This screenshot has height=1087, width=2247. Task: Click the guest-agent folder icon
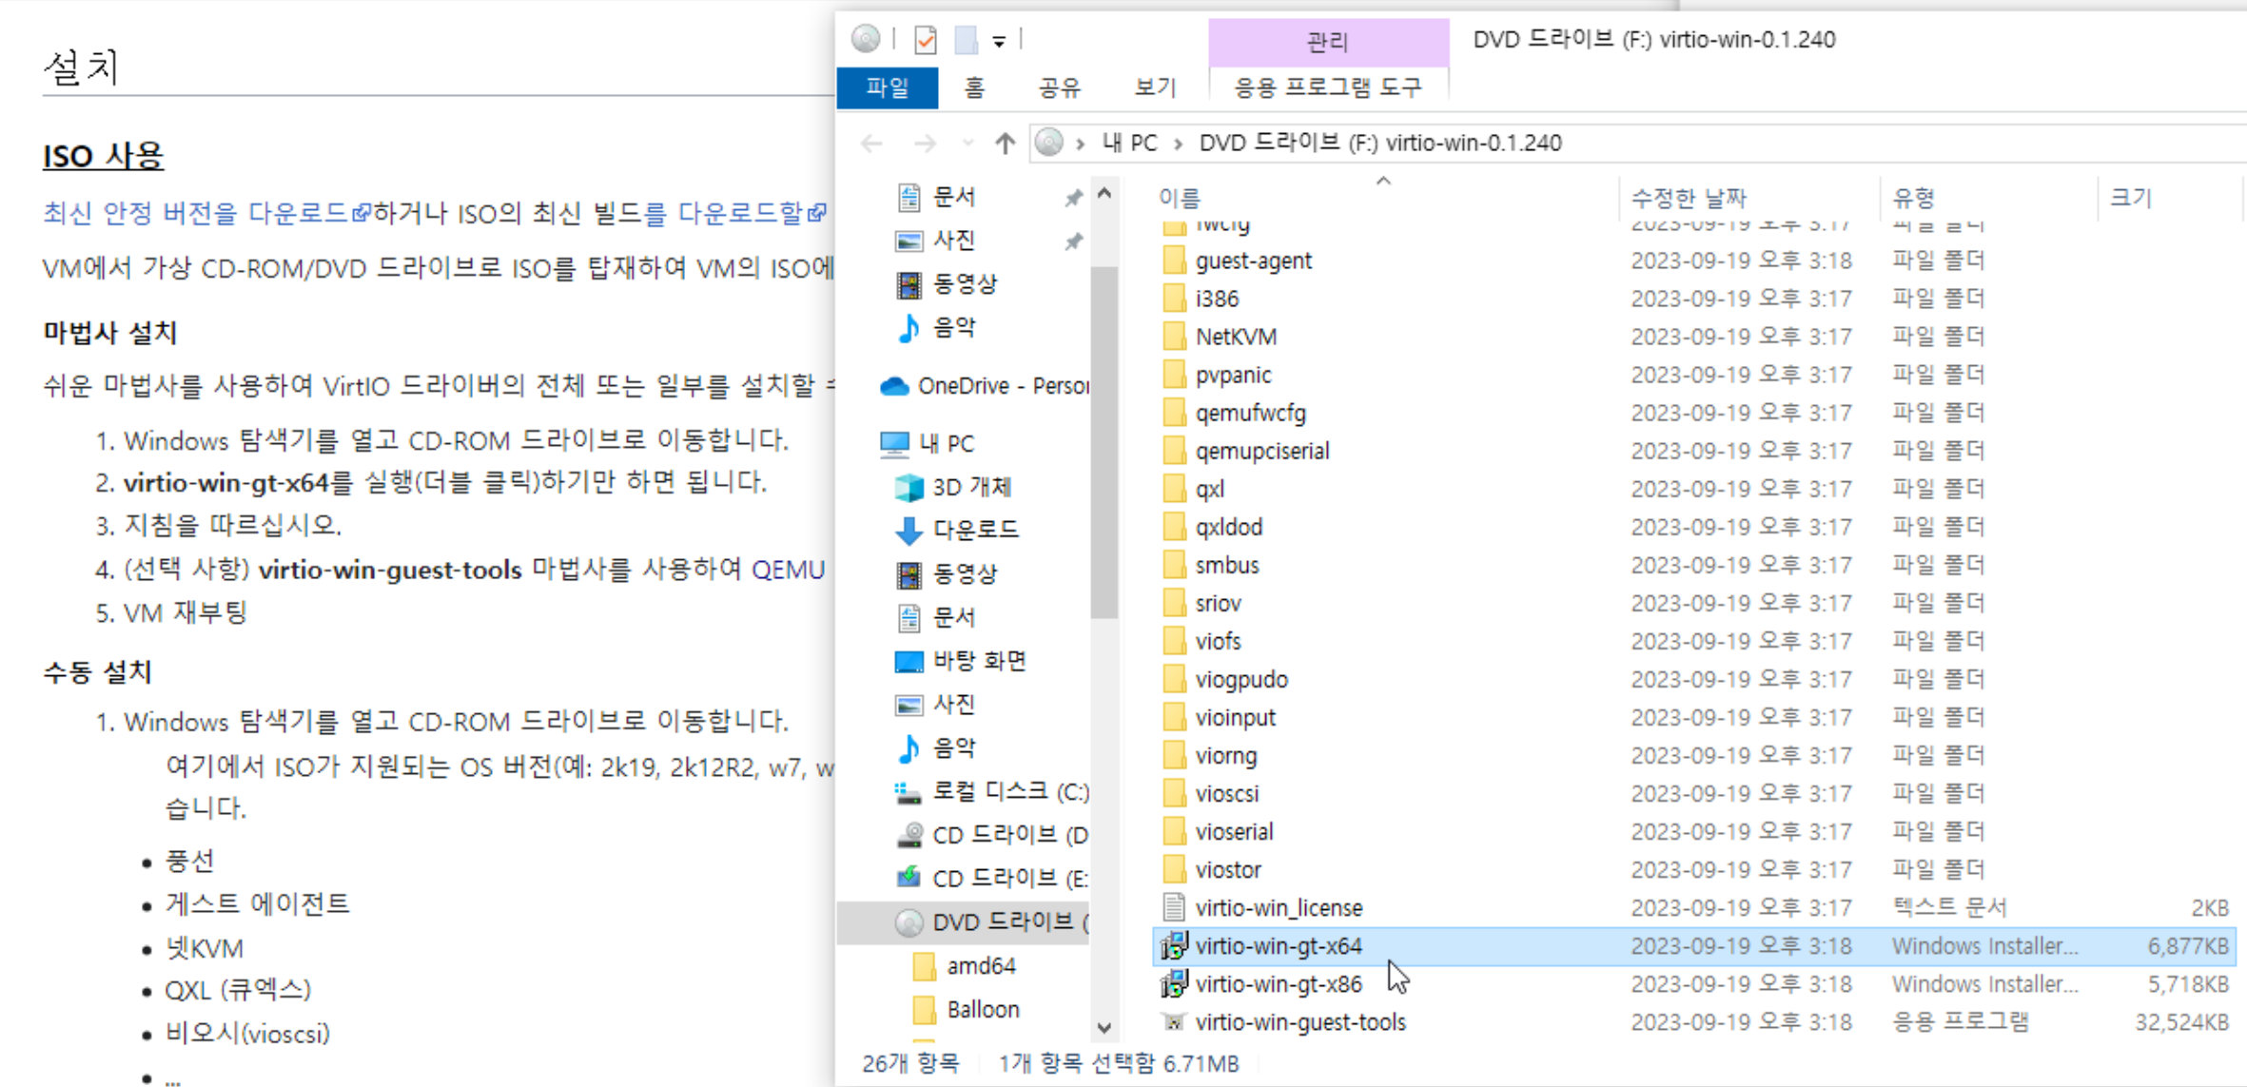pyautogui.click(x=1174, y=261)
